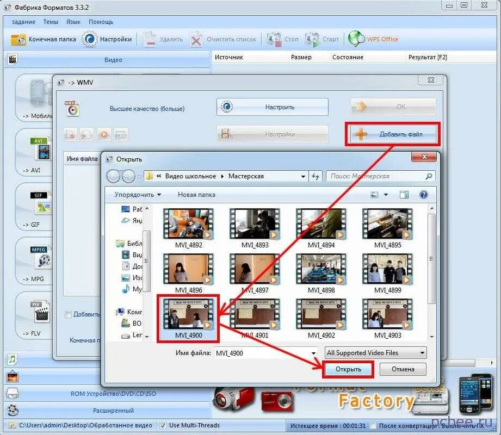The height and width of the screenshot is (435, 501).
Task: Toggle the preview pane icon in Open dialog
Action: pos(404,195)
